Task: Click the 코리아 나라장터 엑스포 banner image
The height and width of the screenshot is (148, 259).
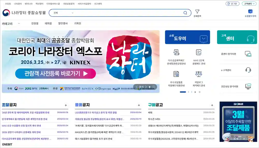Action: (x=81, y=62)
